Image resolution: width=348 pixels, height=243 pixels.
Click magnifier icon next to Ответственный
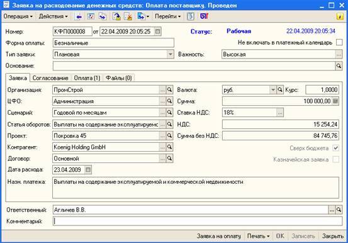point(339,210)
